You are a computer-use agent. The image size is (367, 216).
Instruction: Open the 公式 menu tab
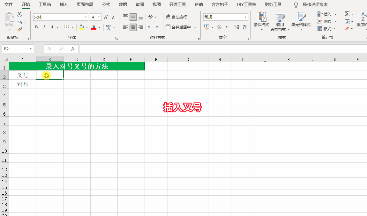(x=106, y=4)
